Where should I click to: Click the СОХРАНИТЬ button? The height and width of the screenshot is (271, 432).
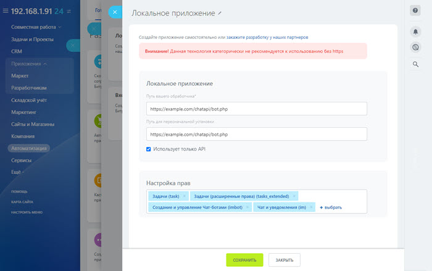click(x=244, y=260)
